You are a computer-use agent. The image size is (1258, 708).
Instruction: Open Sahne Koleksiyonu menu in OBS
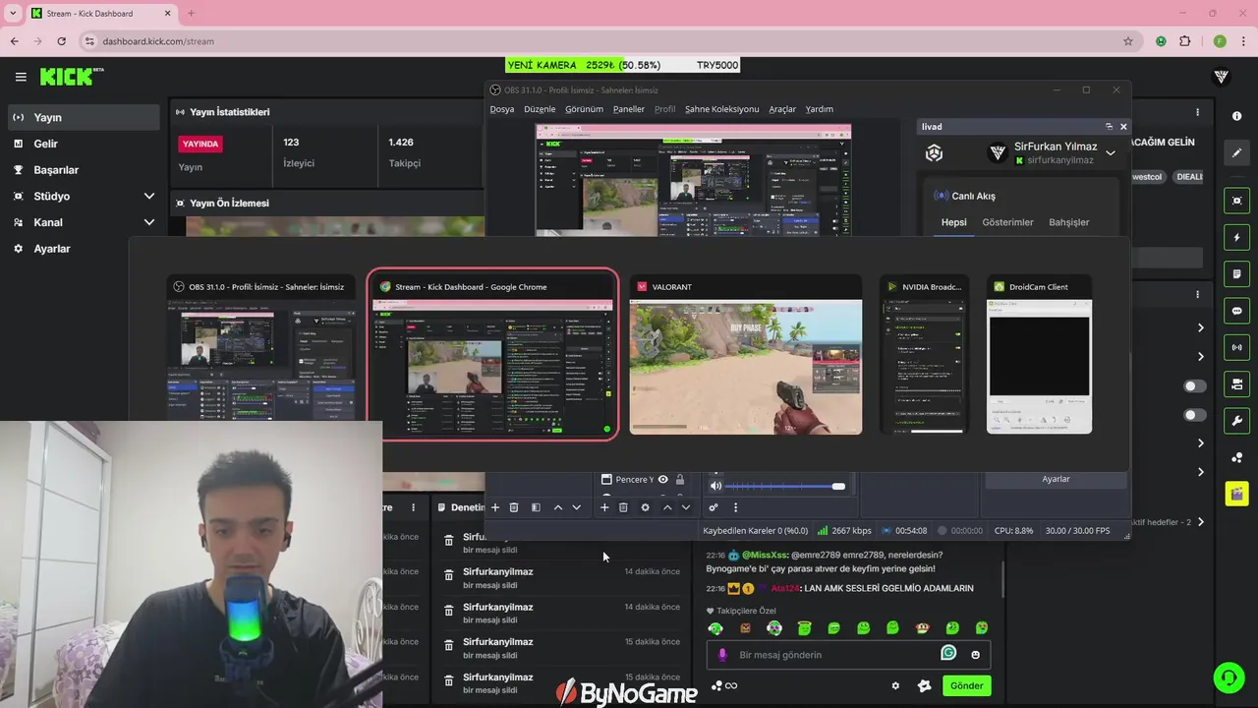(x=722, y=109)
